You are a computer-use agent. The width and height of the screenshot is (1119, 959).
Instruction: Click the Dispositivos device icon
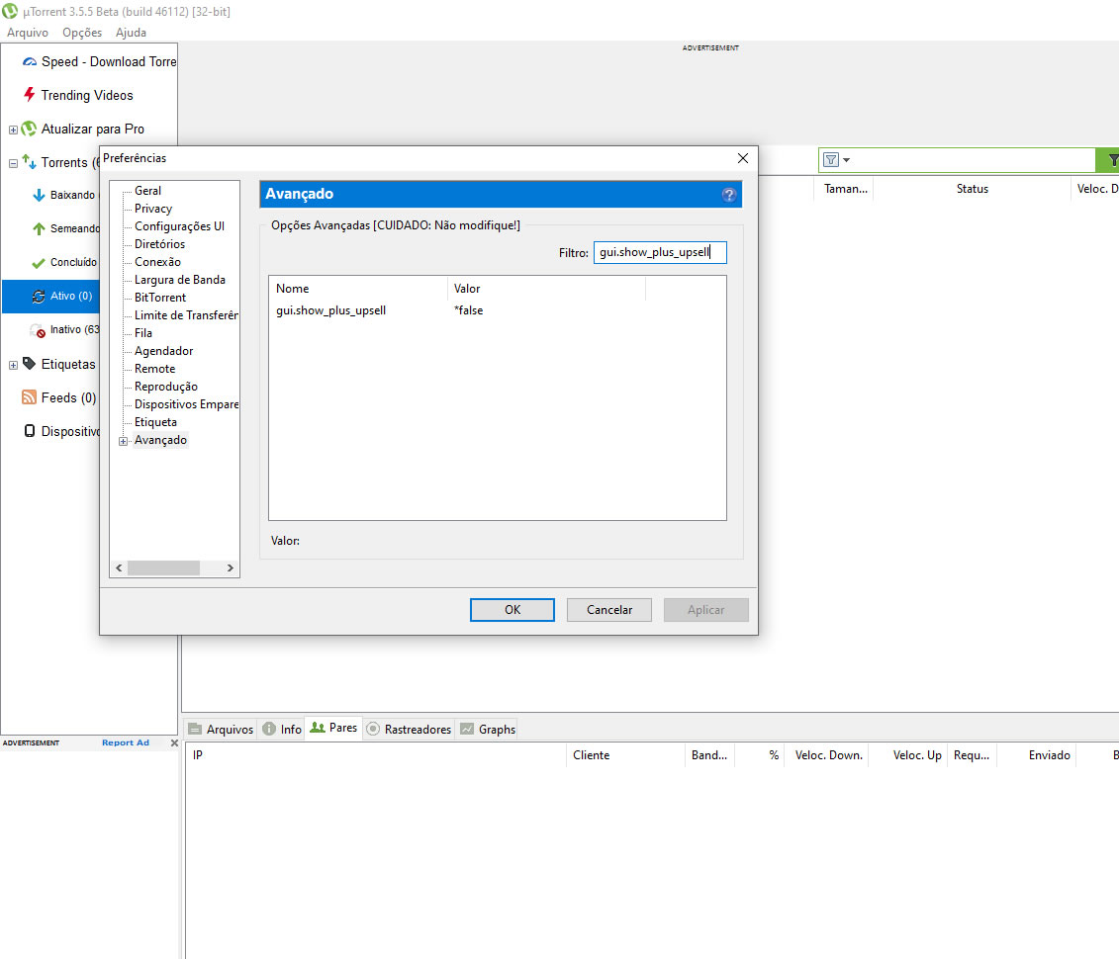(x=29, y=431)
